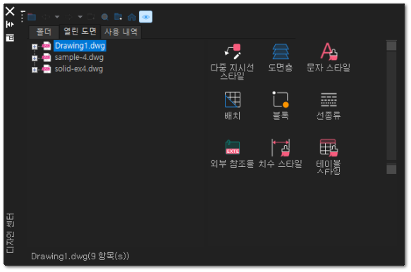
Task: Open the Search magnifier tool
Action: (105, 17)
